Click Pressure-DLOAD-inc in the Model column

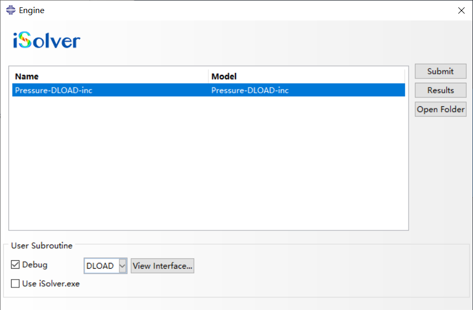(250, 90)
